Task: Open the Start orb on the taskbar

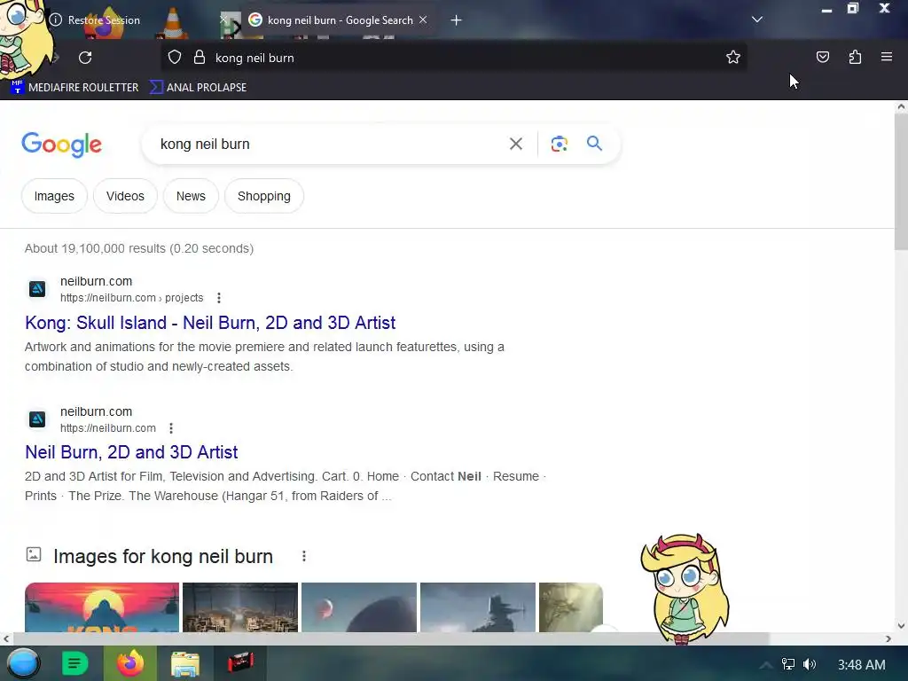Action: tap(22, 663)
